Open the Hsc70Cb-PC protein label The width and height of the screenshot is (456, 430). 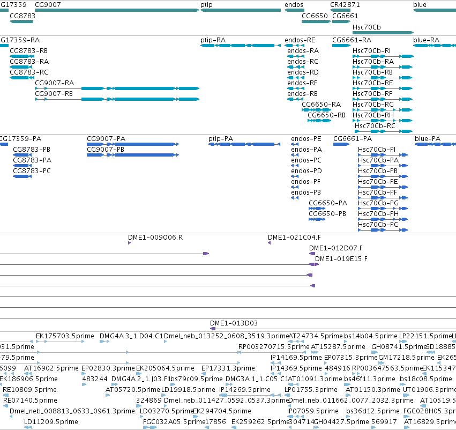[x=378, y=225]
